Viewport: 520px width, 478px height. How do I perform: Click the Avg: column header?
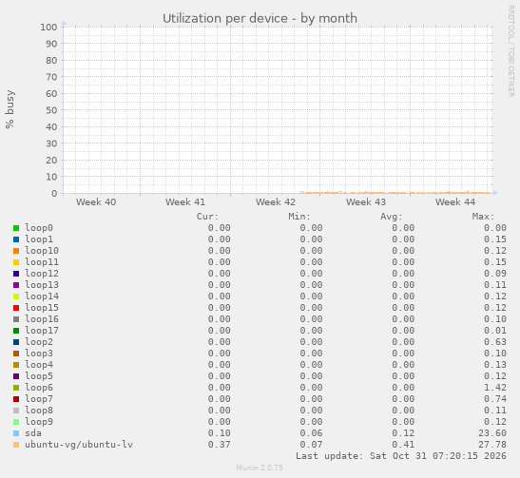(x=392, y=217)
